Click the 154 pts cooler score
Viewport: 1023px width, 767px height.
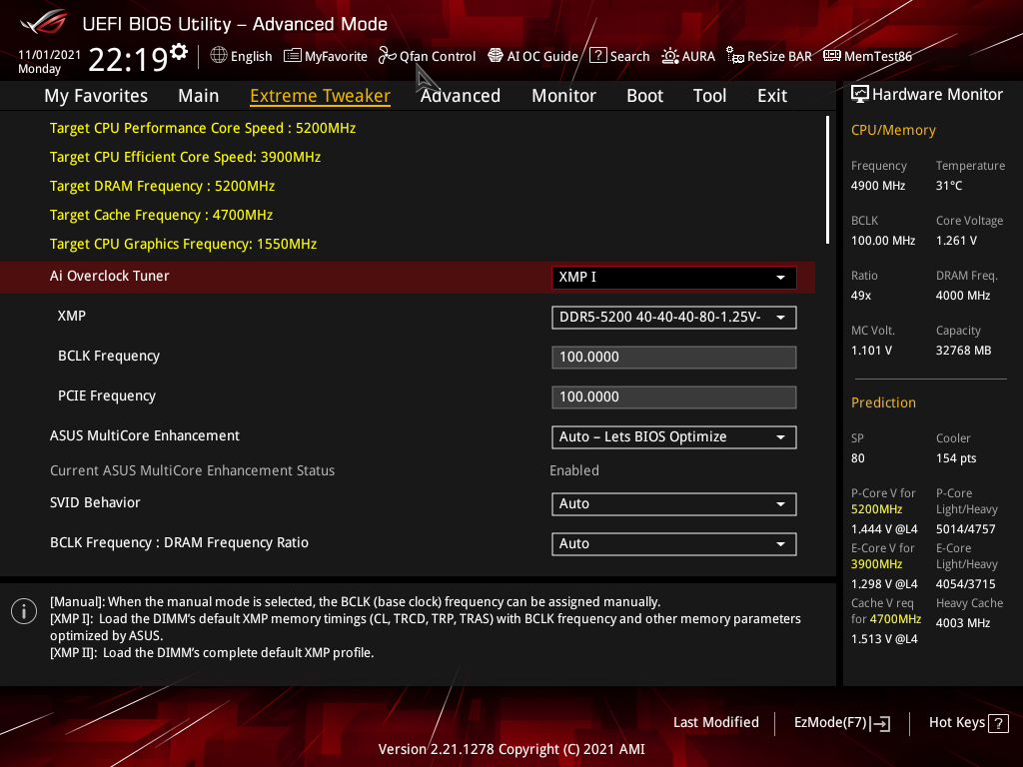pos(956,458)
